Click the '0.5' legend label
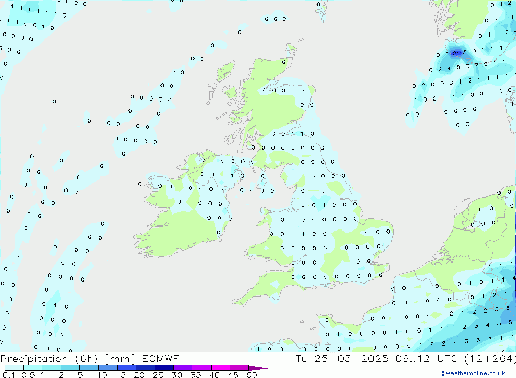Image resolution: width=516 pixels, height=378 pixels. coord(28,375)
